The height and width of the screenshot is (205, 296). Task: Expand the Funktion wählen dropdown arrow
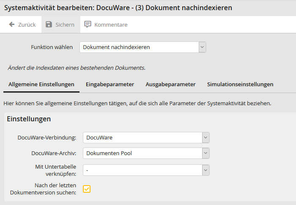click(202, 47)
